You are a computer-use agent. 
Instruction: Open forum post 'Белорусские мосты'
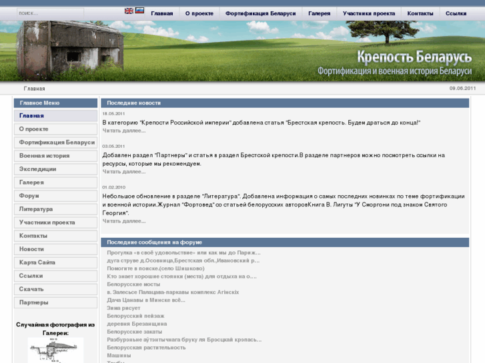coord(133,284)
